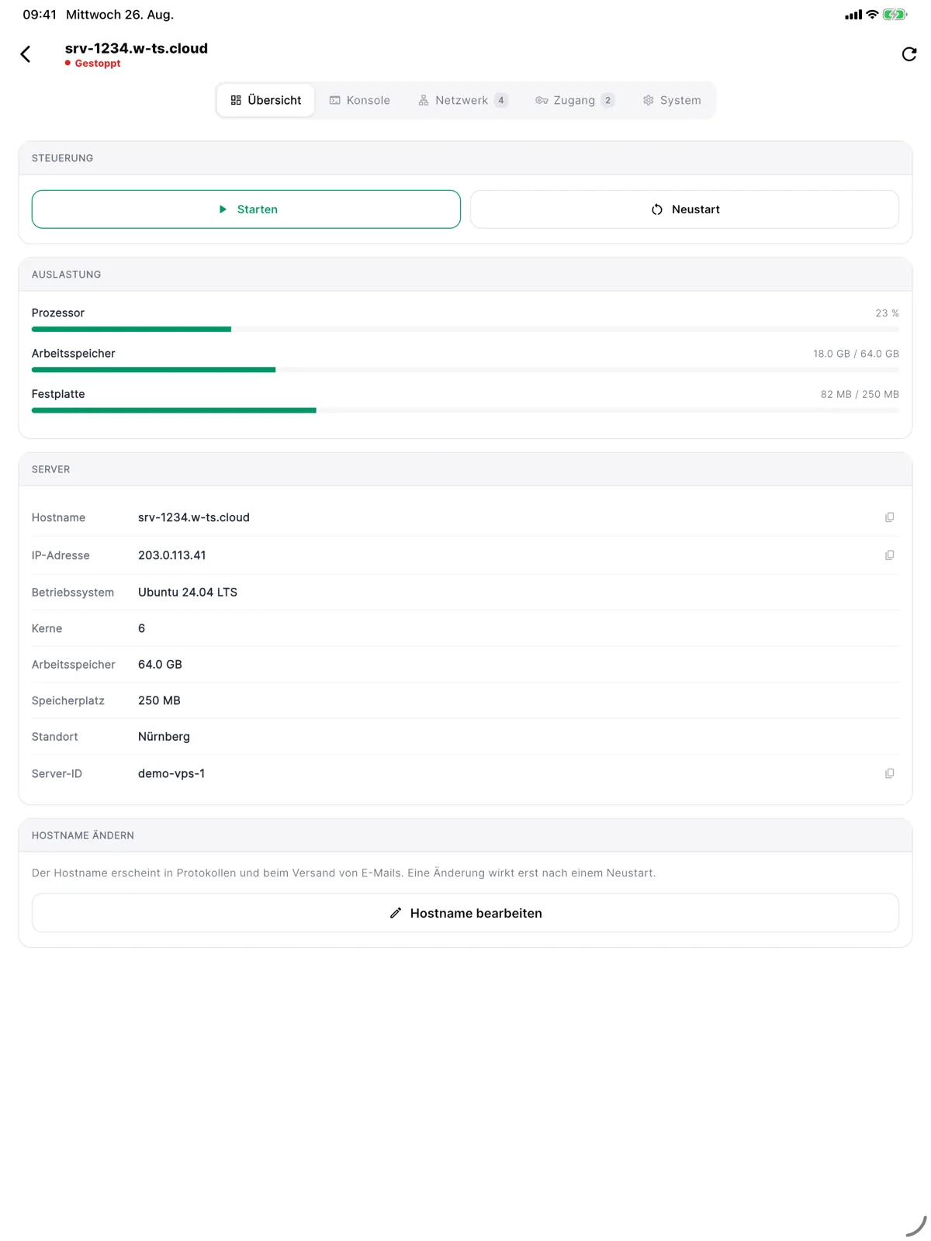Open the Zugang tab
Screen dimensions: 931x1241
(x=575, y=100)
